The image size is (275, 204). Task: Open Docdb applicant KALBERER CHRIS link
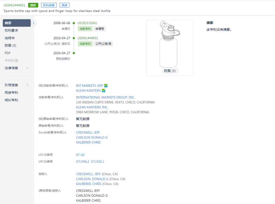tap(88, 142)
